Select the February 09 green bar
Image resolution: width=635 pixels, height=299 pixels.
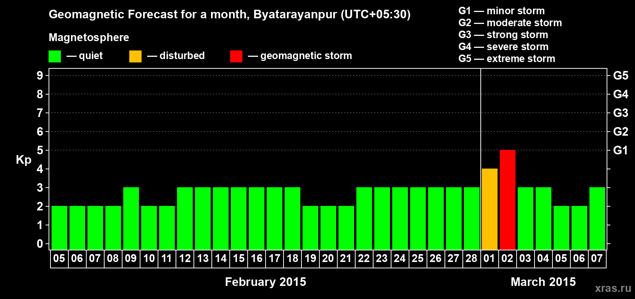pyautogui.click(x=131, y=218)
